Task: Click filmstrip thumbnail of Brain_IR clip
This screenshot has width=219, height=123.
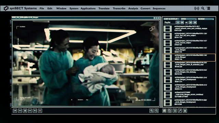Action: (168, 65)
